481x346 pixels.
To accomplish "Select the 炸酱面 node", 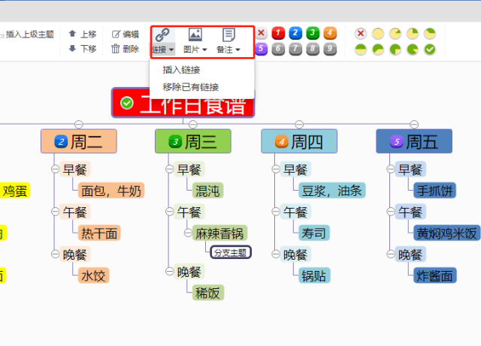I will (435, 275).
